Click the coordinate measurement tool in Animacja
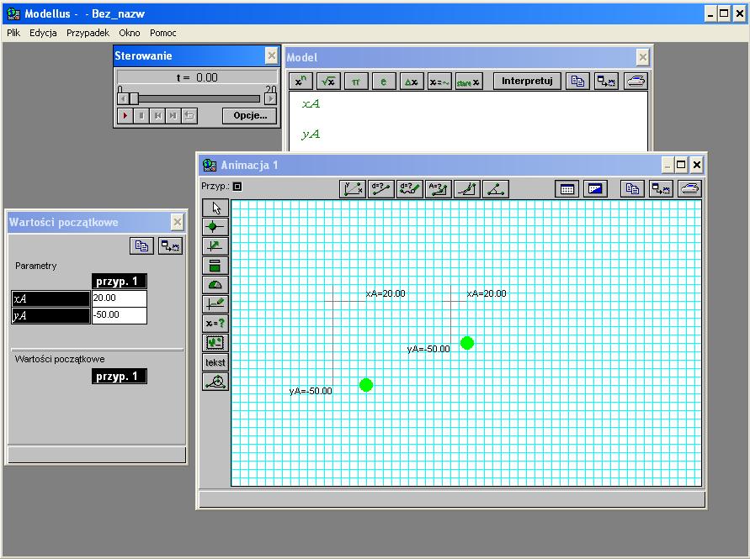This screenshot has height=559, width=750. pyautogui.click(x=353, y=189)
